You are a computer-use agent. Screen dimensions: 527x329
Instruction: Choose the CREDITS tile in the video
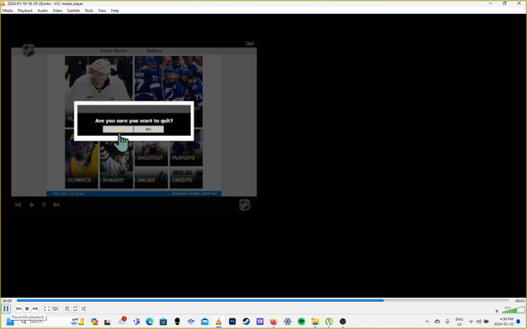[x=186, y=178]
